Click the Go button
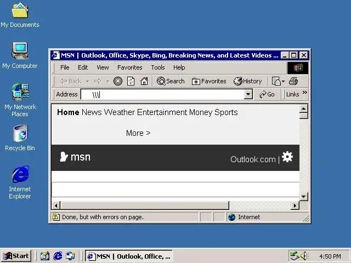The height and width of the screenshot is (263, 351). pyautogui.click(x=267, y=94)
